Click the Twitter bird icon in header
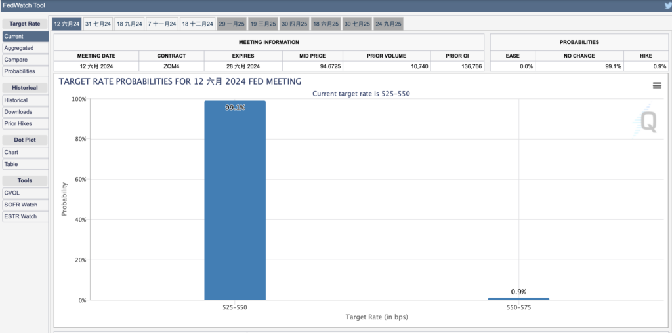 point(669,5)
